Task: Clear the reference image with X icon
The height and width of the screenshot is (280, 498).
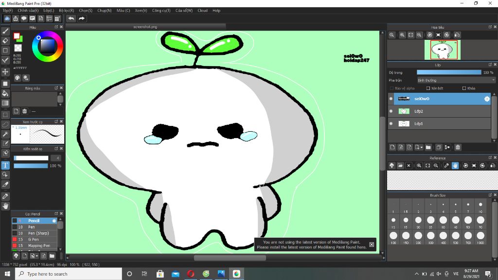Action: [409, 165]
